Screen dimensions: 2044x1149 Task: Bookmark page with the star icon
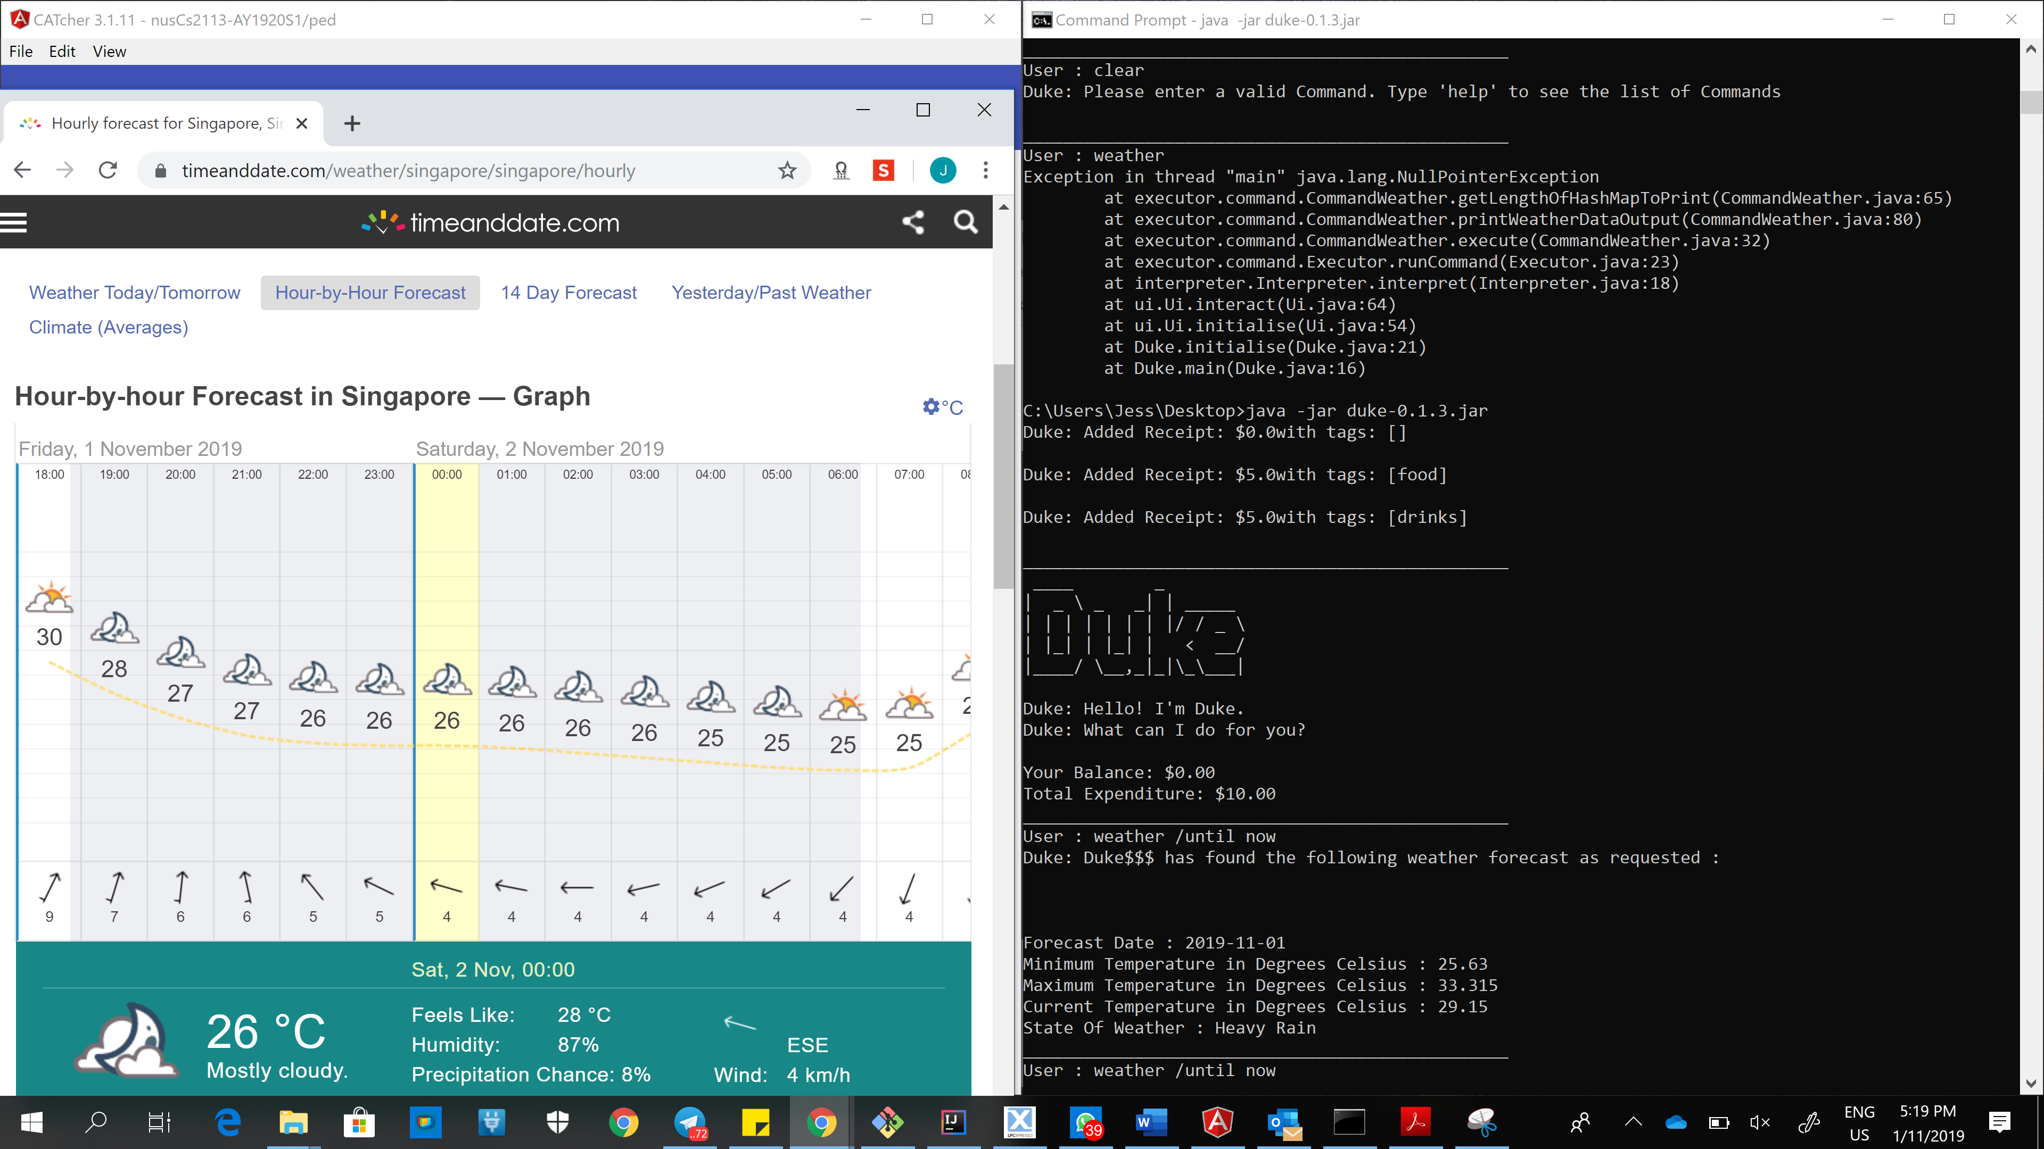pos(786,170)
